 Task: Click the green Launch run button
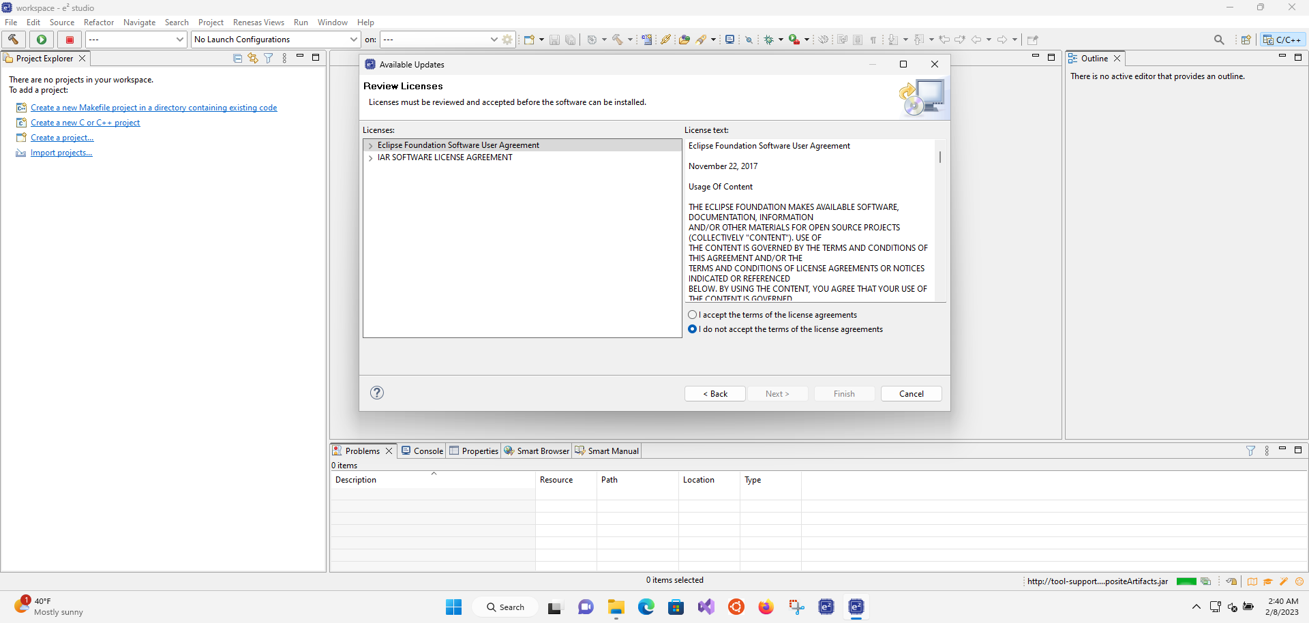pyautogui.click(x=42, y=40)
